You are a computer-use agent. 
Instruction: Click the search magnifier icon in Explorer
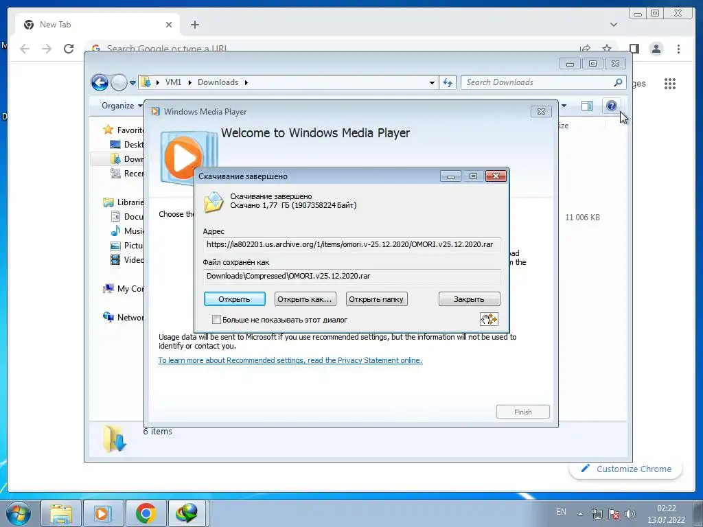(x=618, y=82)
